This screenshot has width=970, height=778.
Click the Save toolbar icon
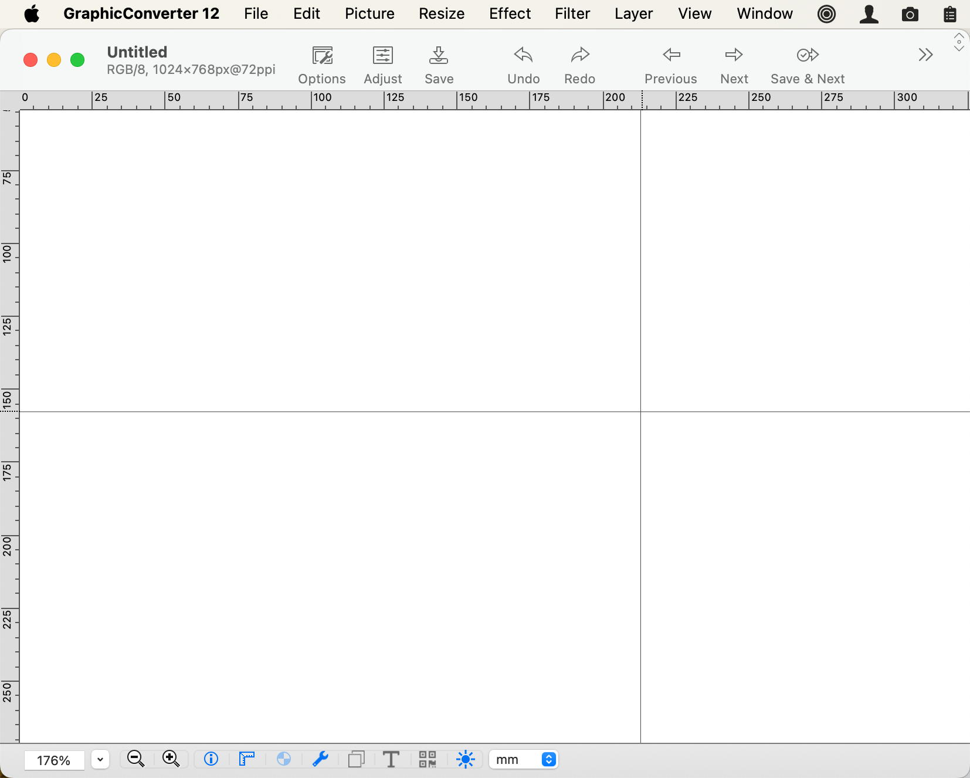[x=439, y=65]
